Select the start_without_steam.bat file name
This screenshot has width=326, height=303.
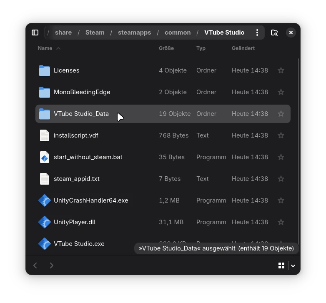click(88, 157)
